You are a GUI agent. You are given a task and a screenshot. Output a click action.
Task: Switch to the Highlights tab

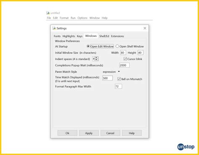click(x=68, y=36)
